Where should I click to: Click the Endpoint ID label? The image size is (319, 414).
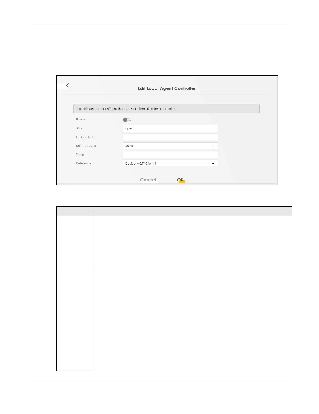pyautogui.click(x=84, y=137)
